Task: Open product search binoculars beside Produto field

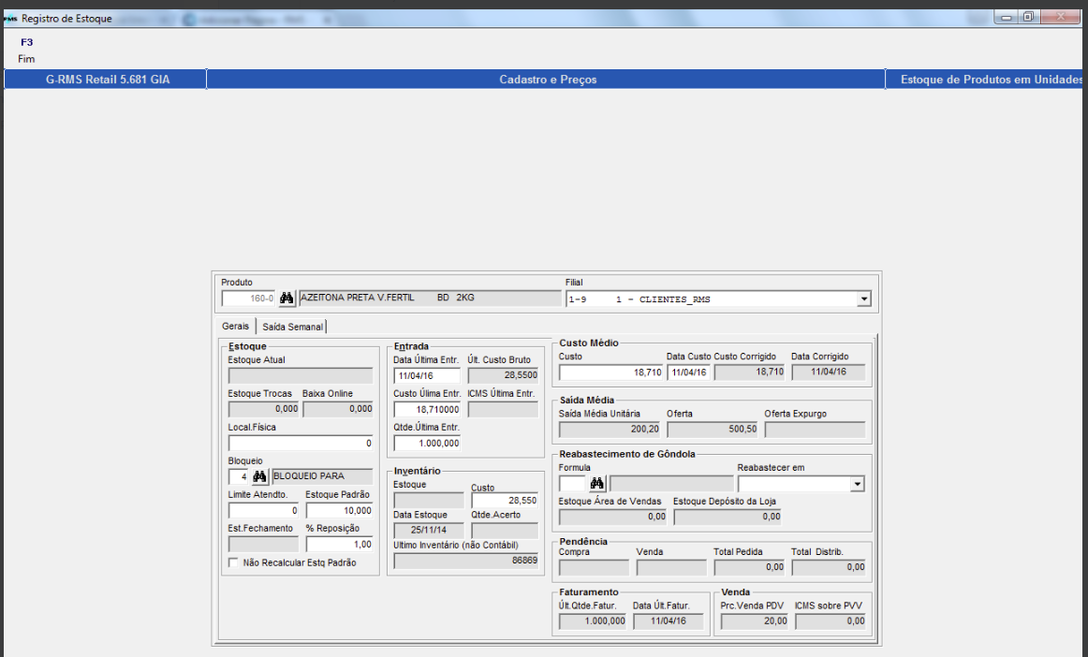Action: click(287, 299)
